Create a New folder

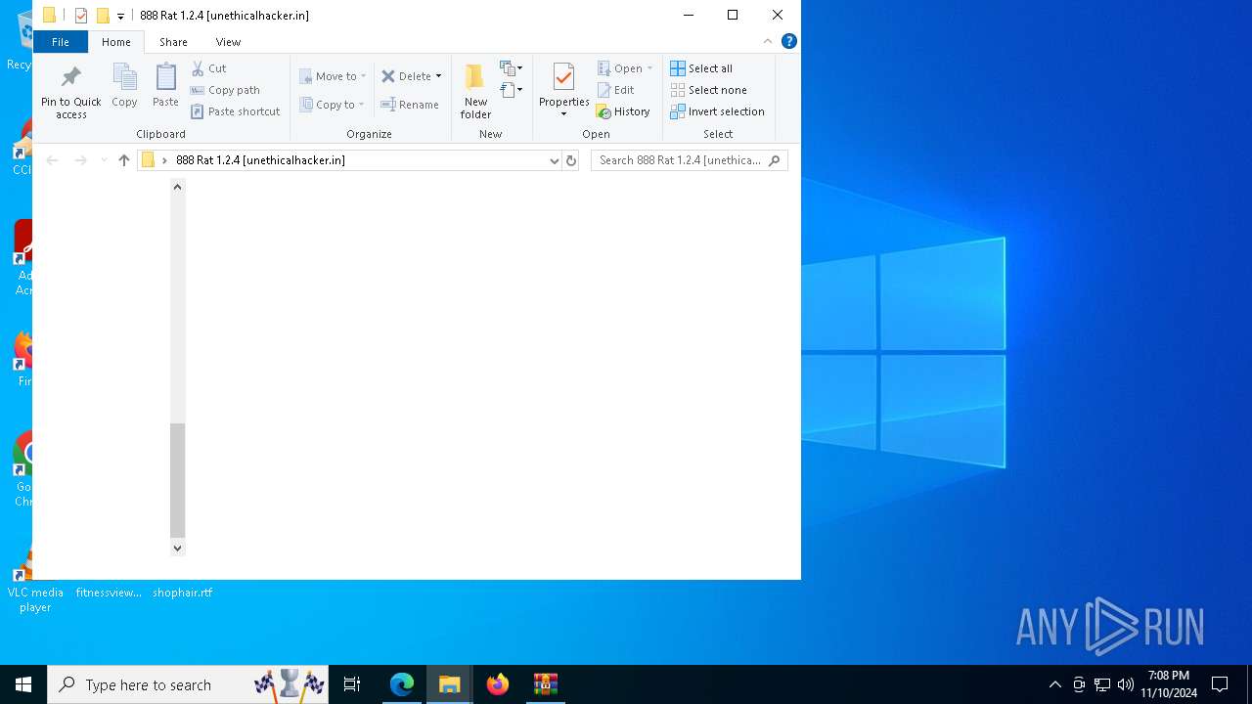[475, 91]
